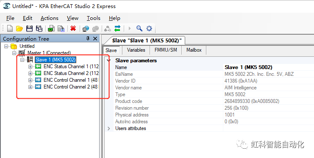Open the Tools menu

94,18
